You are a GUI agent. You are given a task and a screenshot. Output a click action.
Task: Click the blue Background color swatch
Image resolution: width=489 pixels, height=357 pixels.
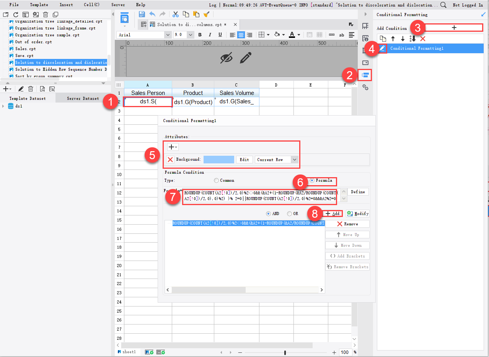coord(218,160)
